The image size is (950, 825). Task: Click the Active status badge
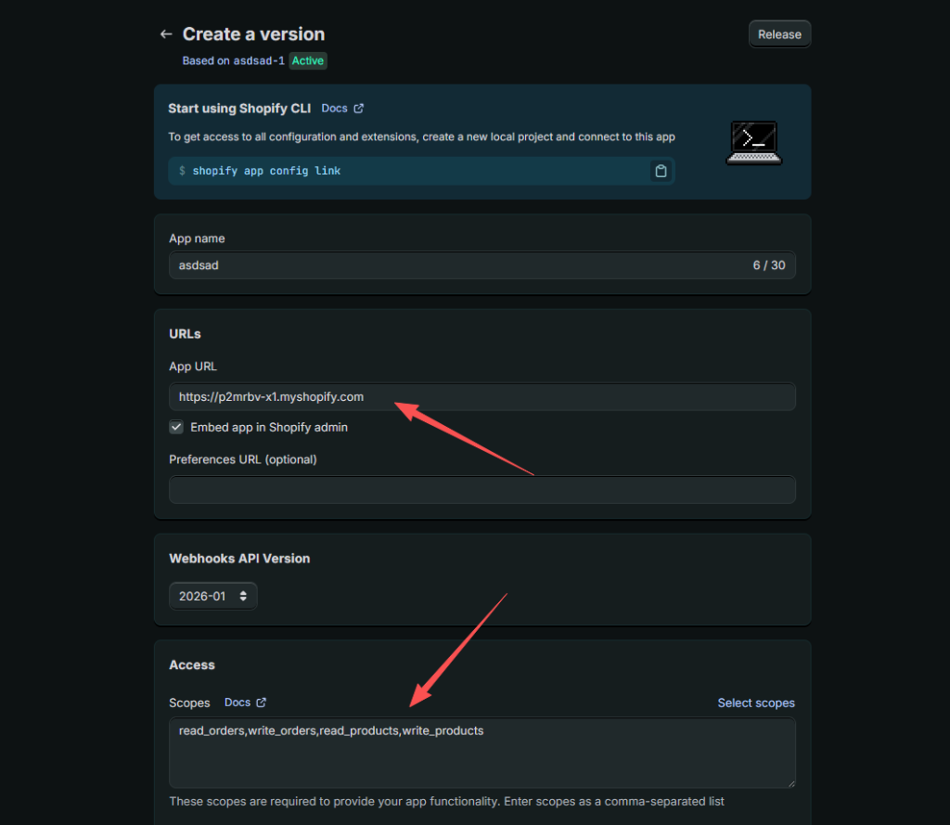[308, 60]
